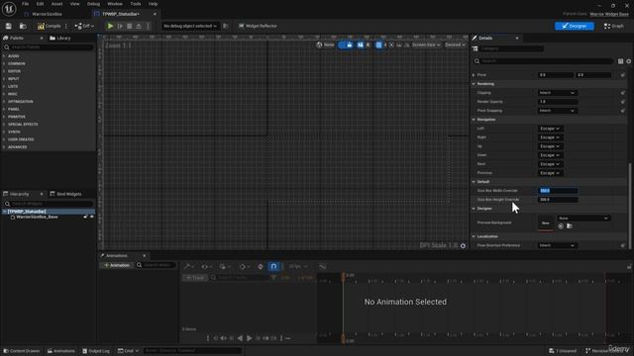Toggle the layout outlines icon in viewport
Screen dimensions: 634x356
click(x=360, y=44)
